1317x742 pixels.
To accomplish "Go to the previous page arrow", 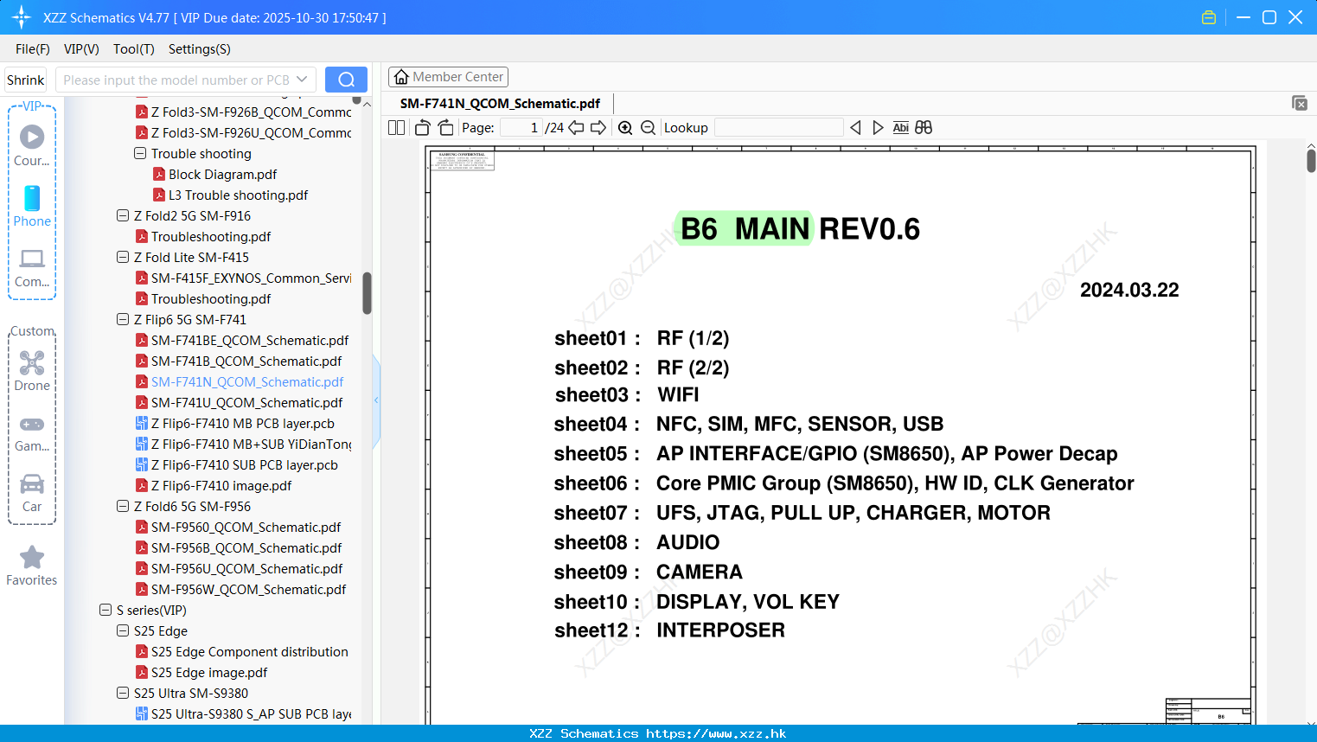I will (x=576, y=127).
